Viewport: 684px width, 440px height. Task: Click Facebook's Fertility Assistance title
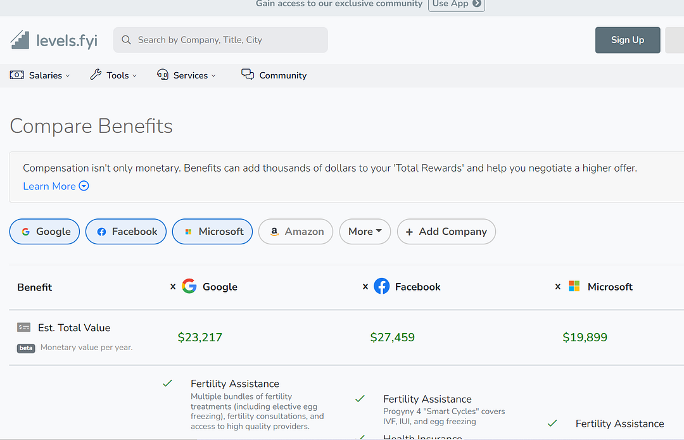(427, 399)
